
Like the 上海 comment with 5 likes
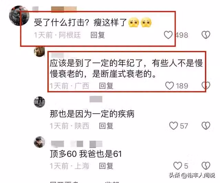177,166
